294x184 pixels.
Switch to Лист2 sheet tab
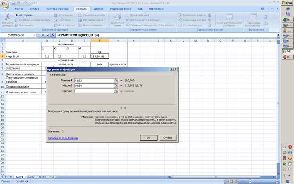(31, 177)
